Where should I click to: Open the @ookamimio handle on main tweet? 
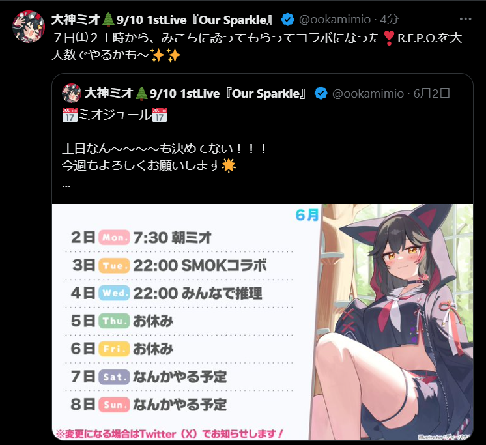pos(335,20)
